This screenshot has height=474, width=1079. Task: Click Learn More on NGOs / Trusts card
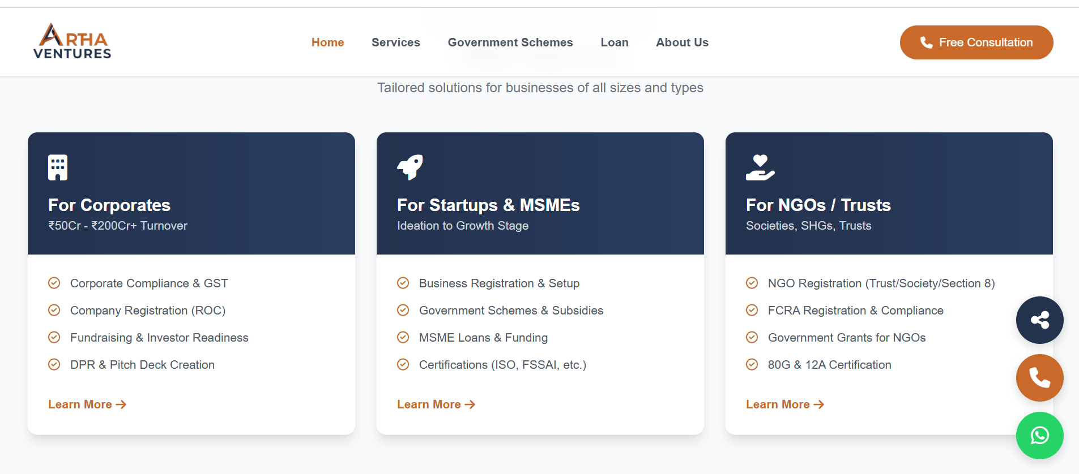click(x=785, y=404)
